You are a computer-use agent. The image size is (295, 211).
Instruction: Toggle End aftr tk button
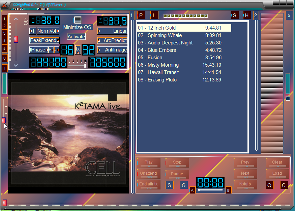[x=149, y=184]
